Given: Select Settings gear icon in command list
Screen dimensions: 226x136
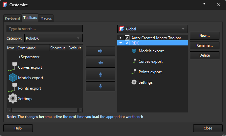Looking at the screenshot, I should click(12, 98).
